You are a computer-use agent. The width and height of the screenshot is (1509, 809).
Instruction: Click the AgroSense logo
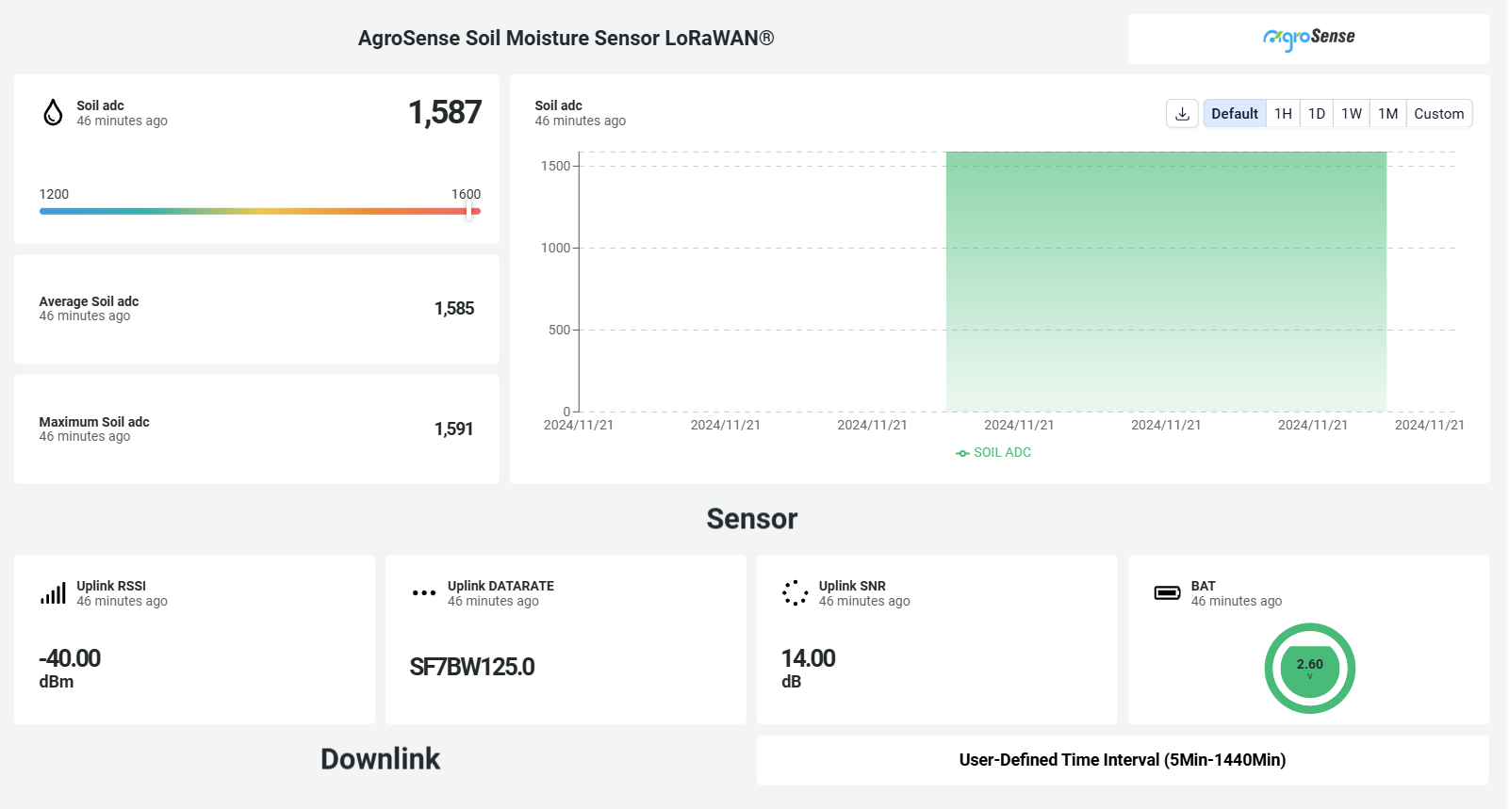click(x=1308, y=38)
